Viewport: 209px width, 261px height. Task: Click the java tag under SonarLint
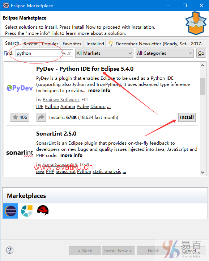(x=40, y=171)
